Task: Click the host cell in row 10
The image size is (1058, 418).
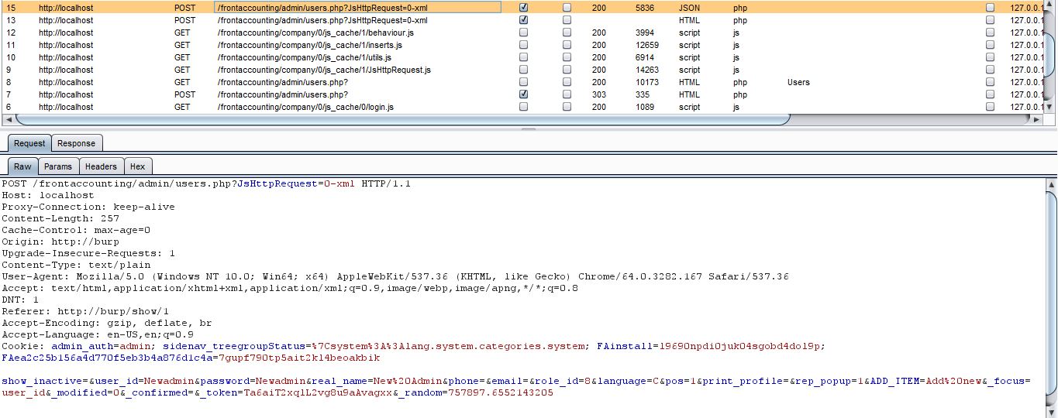Action: (x=66, y=57)
